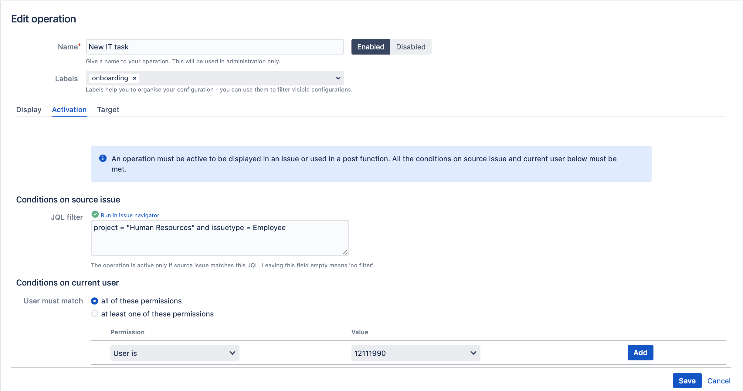
Task: Switch to the Display tab
Action: pyautogui.click(x=28, y=109)
